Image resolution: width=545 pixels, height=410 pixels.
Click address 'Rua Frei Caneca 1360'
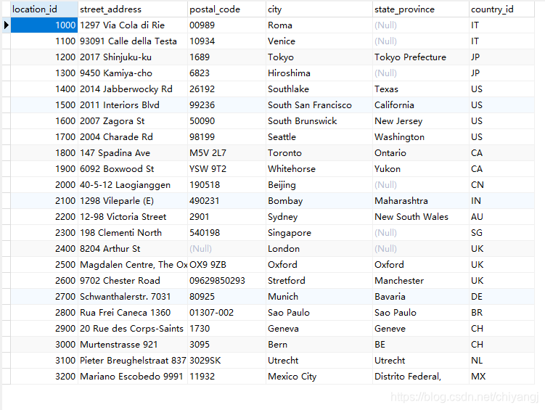(133, 313)
